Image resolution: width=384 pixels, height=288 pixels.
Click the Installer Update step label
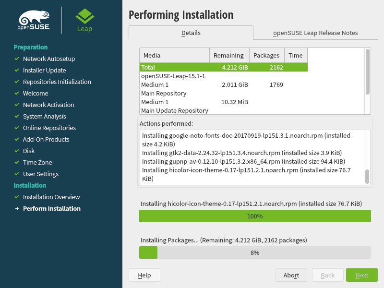click(44, 70)
